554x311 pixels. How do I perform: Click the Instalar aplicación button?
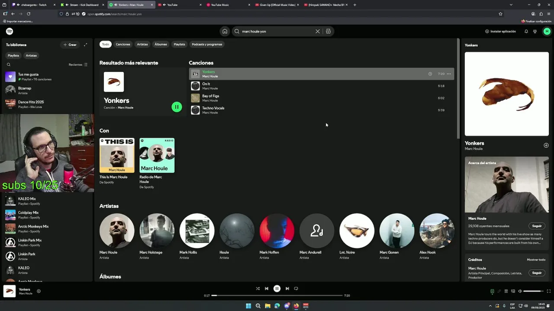click(x=500, y=31)
